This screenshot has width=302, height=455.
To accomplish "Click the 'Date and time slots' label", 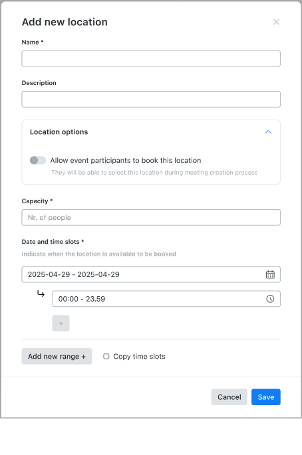I will pyautogui.click(x=53, y=242).
